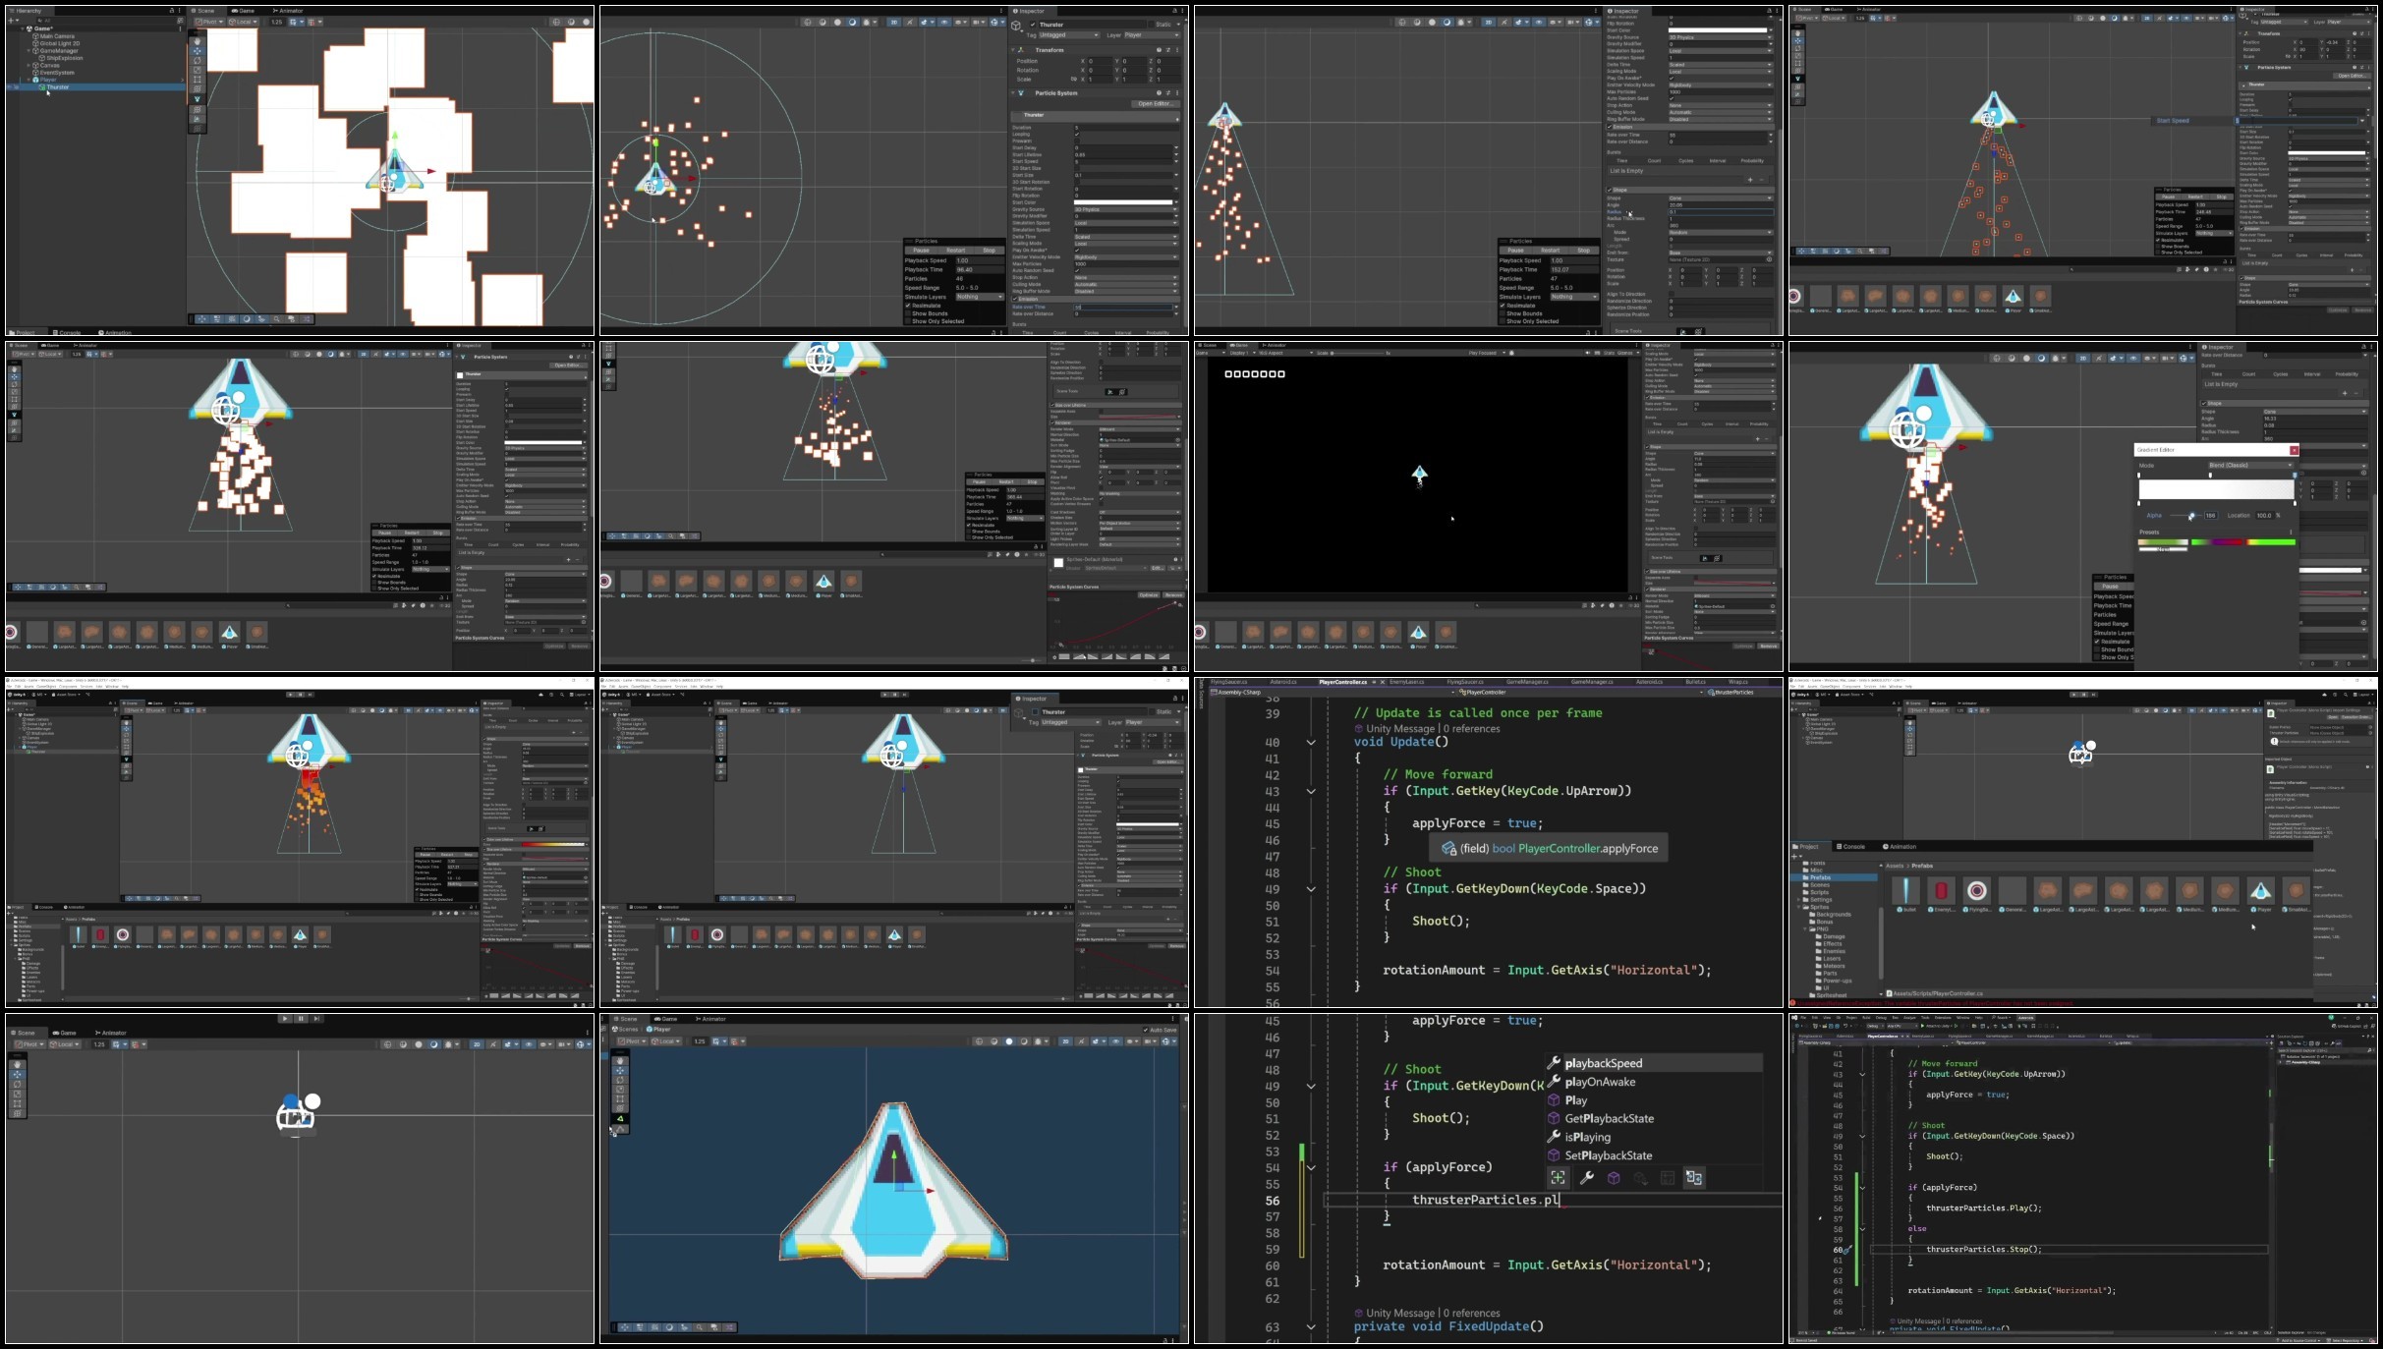Click '0 references' above void Update()
The image size is (2383, 1349).
click(1472, 729)
